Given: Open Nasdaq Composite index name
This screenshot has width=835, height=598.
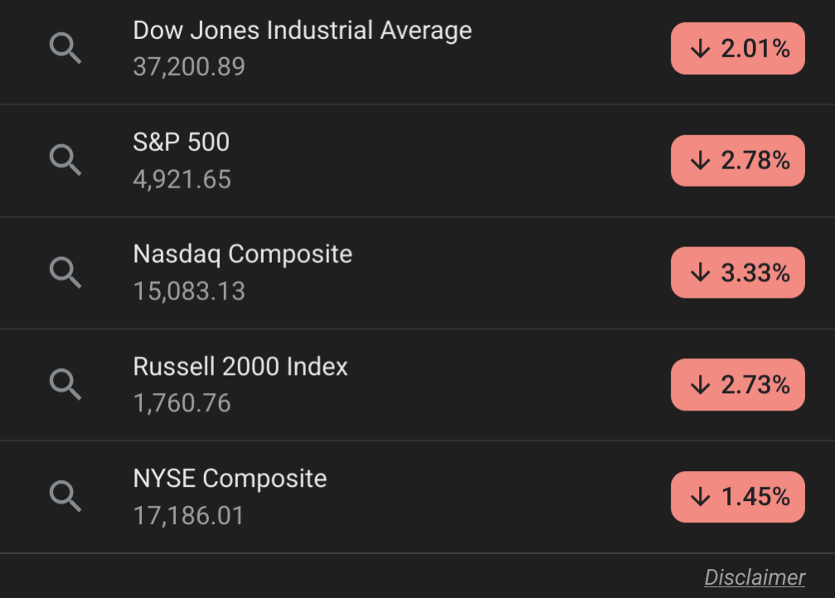Looking at the screenshot, I should [243, 255].
